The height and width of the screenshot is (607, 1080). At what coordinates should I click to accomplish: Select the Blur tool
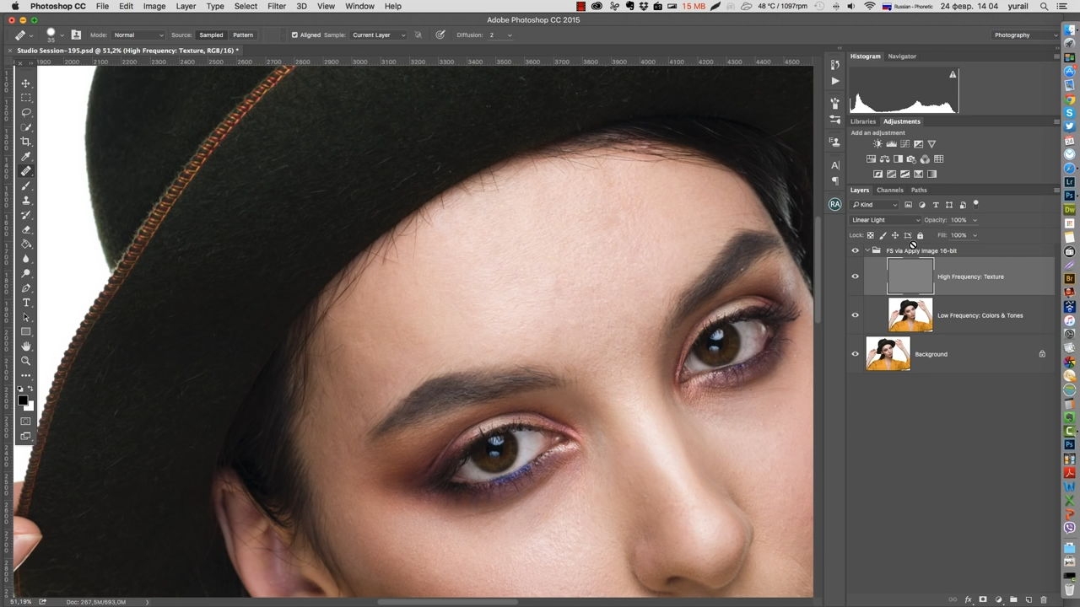point(26,259)
